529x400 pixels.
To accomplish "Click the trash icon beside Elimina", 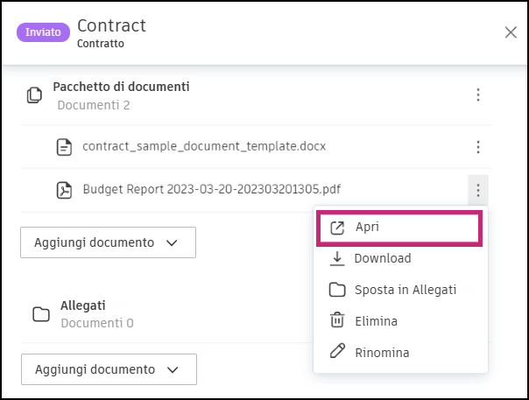I will click(x=337, y=321).
